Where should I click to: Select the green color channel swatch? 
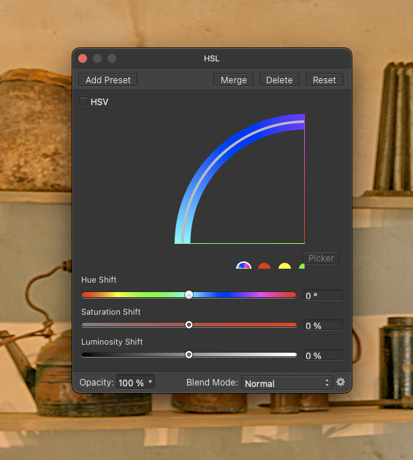(302, 266)
